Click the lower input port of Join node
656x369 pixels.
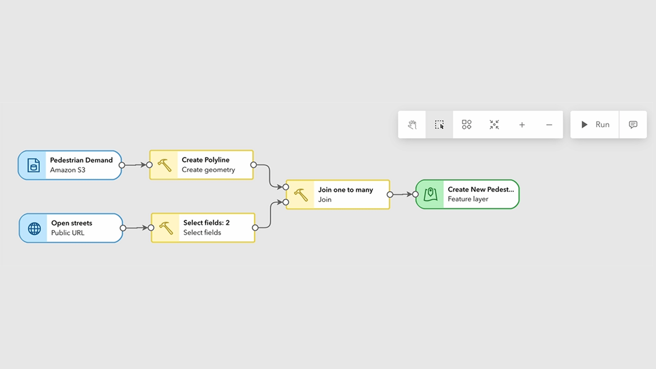tap(286, 202)
